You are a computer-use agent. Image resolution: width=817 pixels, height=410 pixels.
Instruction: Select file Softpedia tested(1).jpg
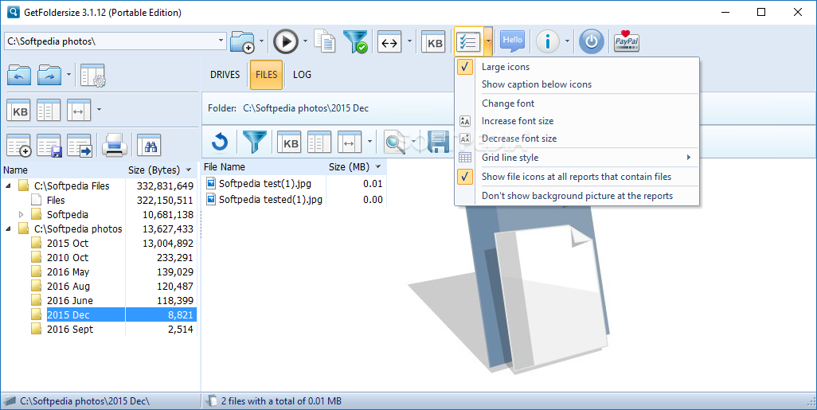(x=271, y=199)
